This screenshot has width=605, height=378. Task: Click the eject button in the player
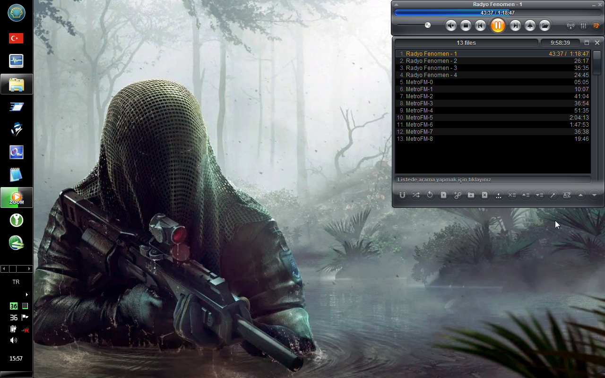[530, 26]
